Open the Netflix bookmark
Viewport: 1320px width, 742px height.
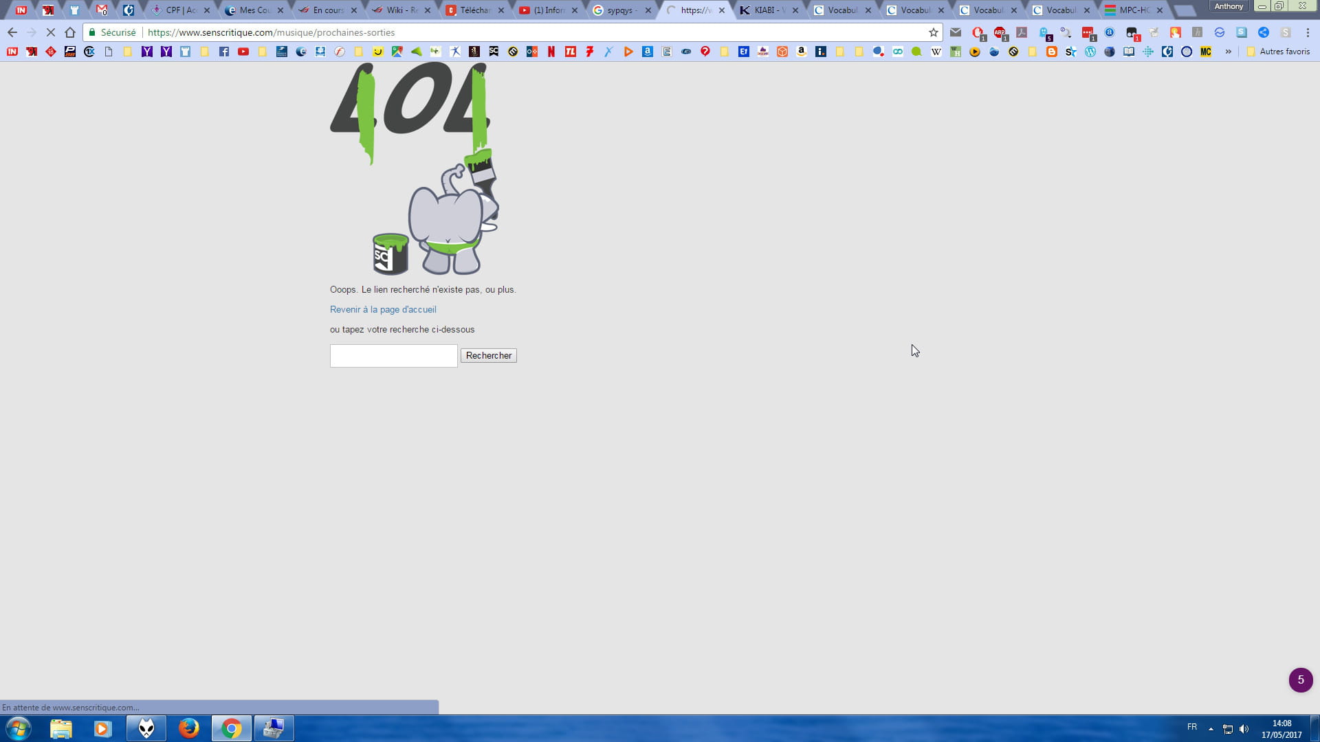551,52
